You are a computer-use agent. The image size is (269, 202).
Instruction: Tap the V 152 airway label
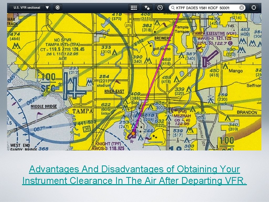[x=138, y=43]
